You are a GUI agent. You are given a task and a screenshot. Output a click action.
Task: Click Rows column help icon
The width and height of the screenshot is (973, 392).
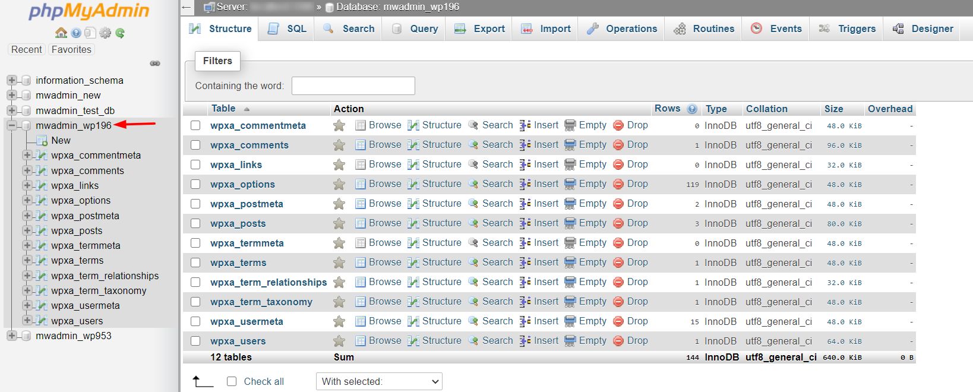(692, 109)
